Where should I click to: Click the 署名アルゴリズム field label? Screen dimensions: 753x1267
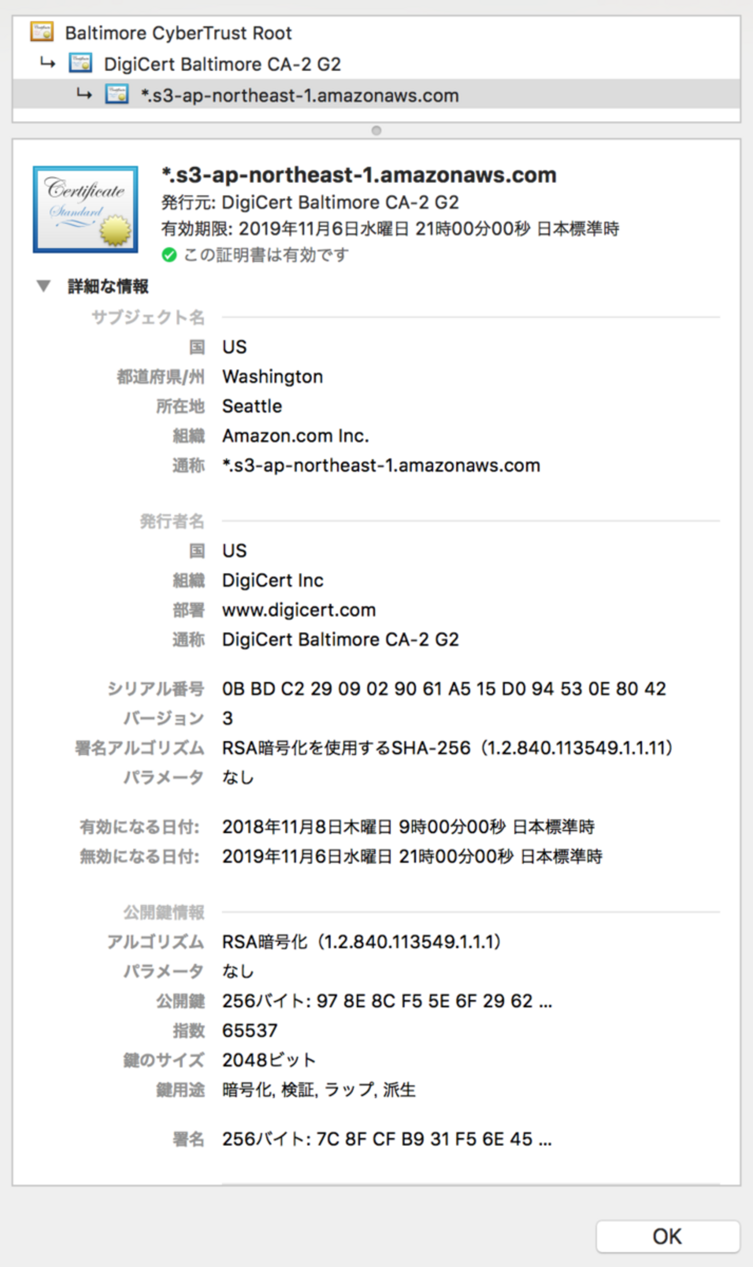(x=140, y=748)
